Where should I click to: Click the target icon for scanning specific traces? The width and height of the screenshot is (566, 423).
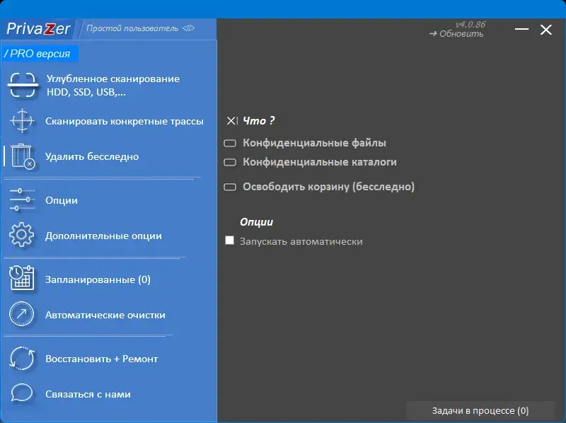(22, 122)
